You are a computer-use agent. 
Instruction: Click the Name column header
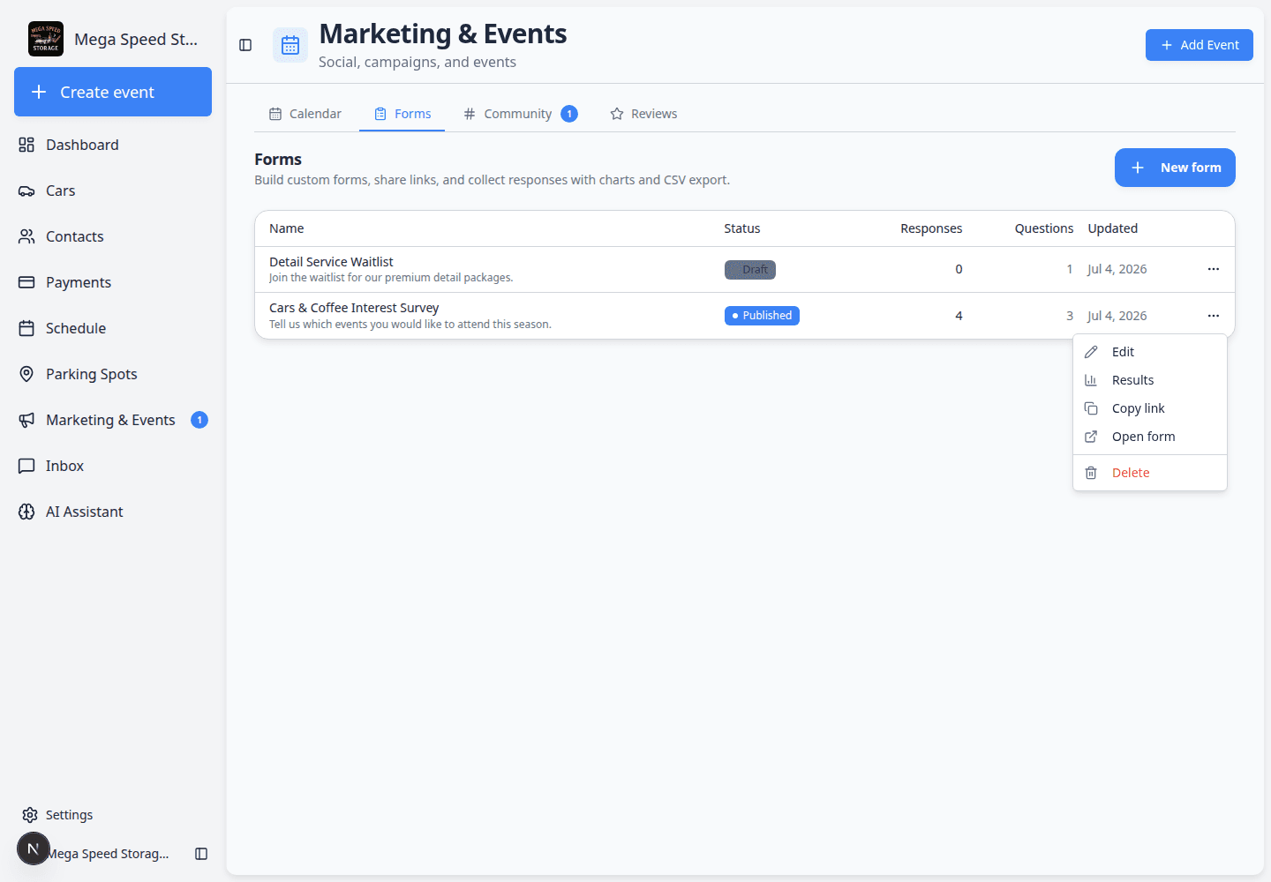pos(287,228)
